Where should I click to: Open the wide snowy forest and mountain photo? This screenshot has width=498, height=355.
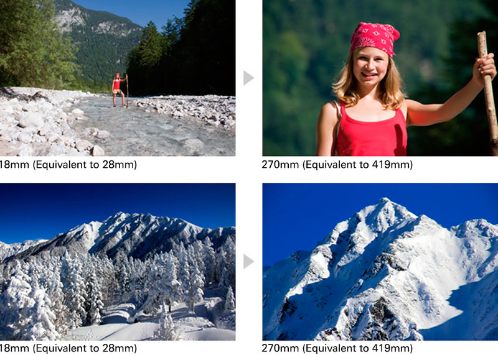118,262
